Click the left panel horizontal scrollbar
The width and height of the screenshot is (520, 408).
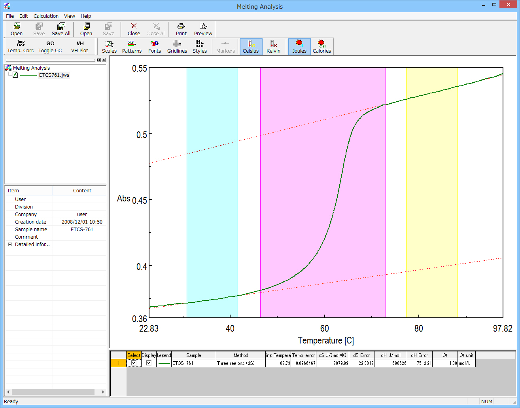point(53,392)
